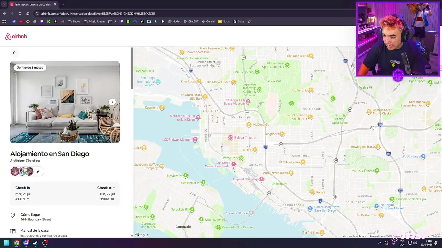Image resolution: width=442 pixels, height=248 pixels.
Task: Open the Kicklet bookmark
Action: click(x=174, y=21)
